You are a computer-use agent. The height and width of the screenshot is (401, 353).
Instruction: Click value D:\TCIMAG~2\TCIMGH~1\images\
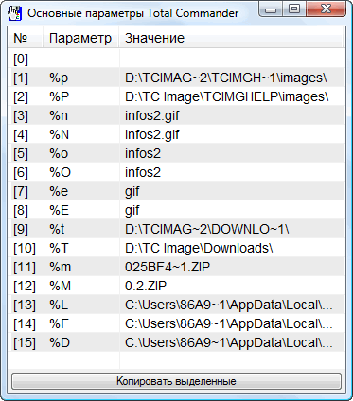pos(226,78)
